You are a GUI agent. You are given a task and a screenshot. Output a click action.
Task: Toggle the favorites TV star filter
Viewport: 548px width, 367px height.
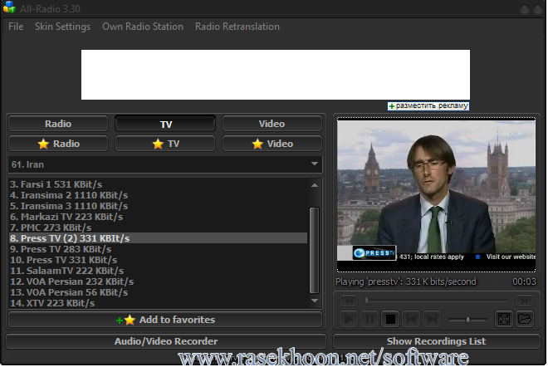click(x=165, y=144)
